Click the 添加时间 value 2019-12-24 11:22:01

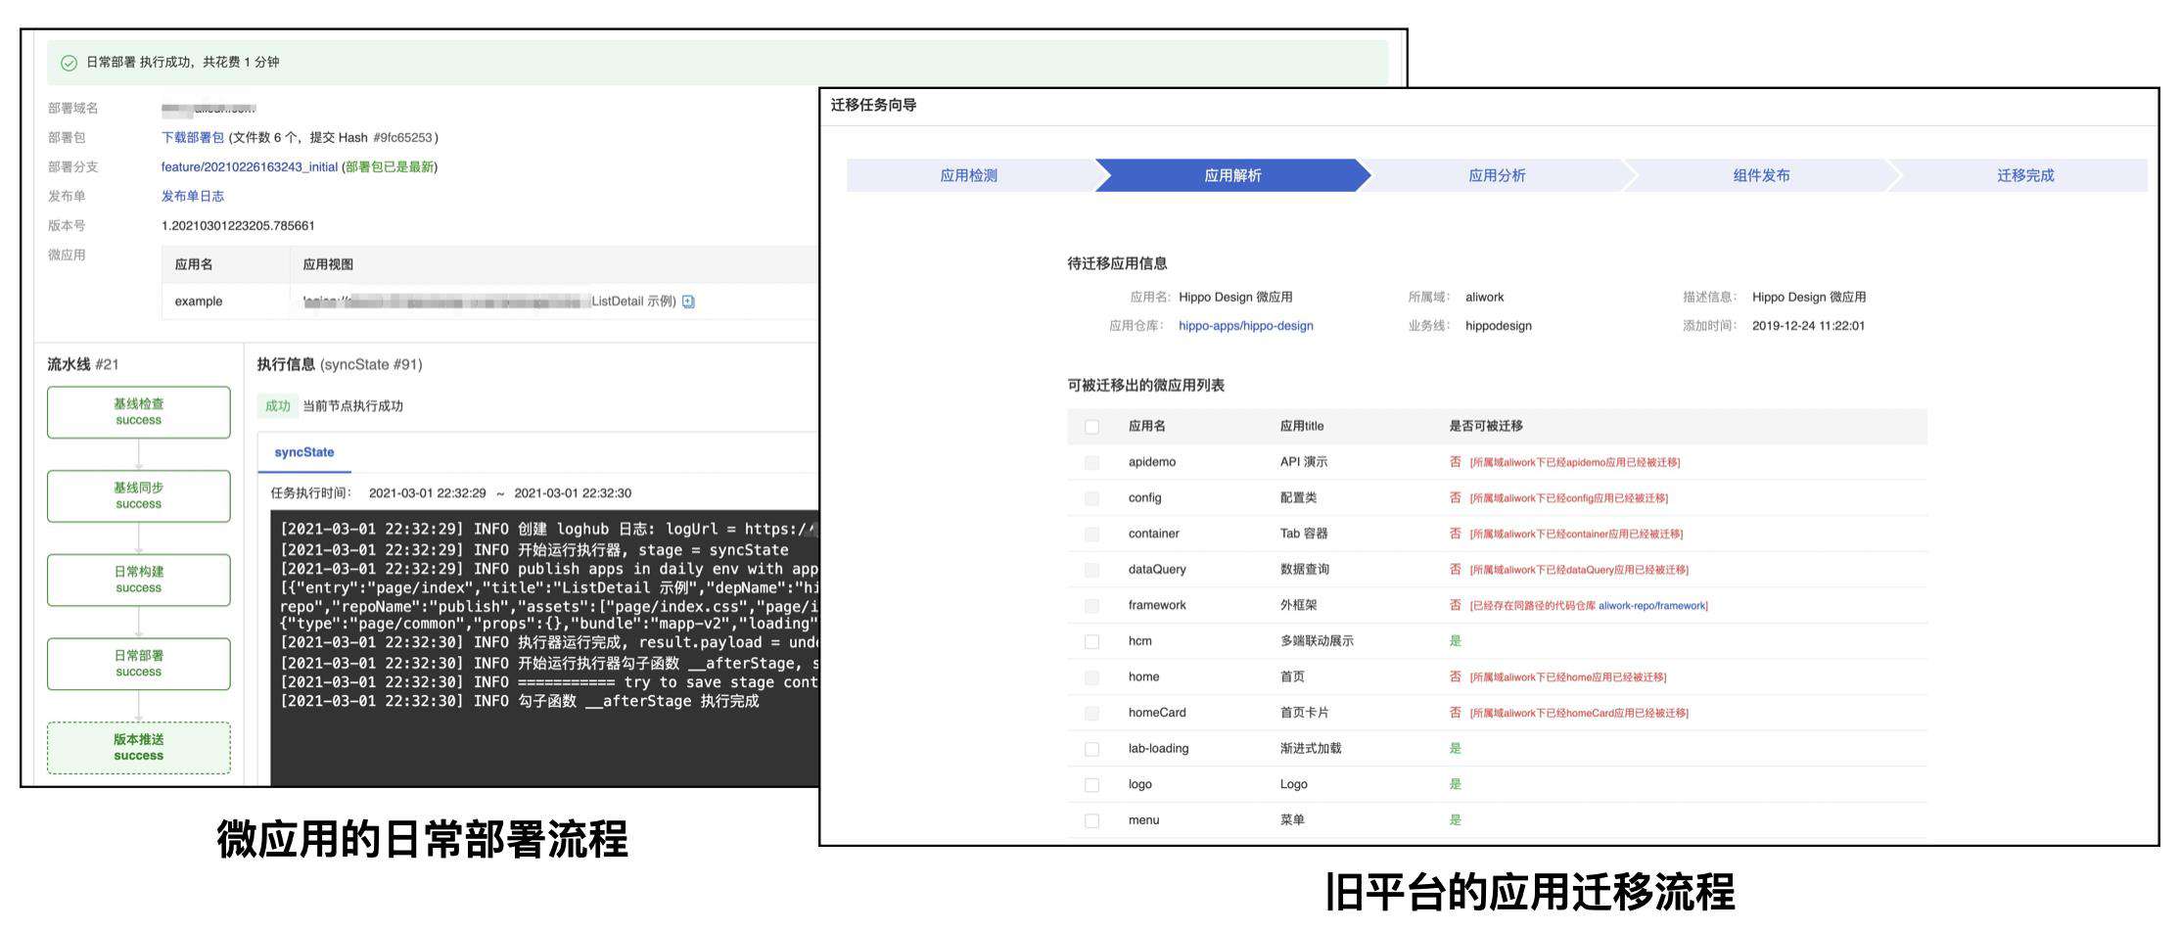[x=1808, y=326]
